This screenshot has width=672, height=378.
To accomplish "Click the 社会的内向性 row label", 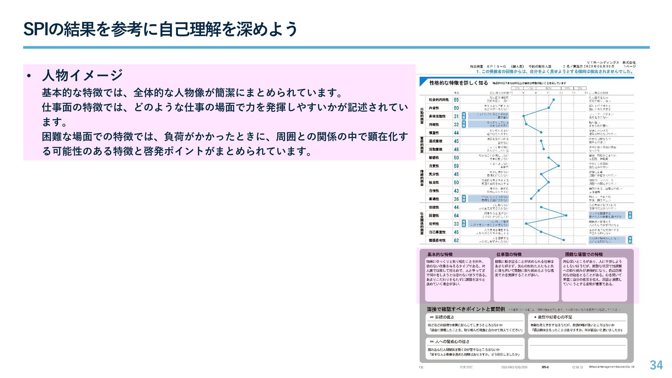I will (439, 100).
